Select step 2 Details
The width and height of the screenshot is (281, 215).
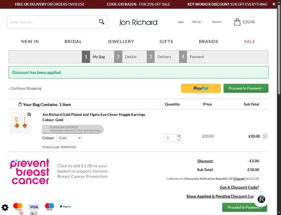click(x=126, y=57)
